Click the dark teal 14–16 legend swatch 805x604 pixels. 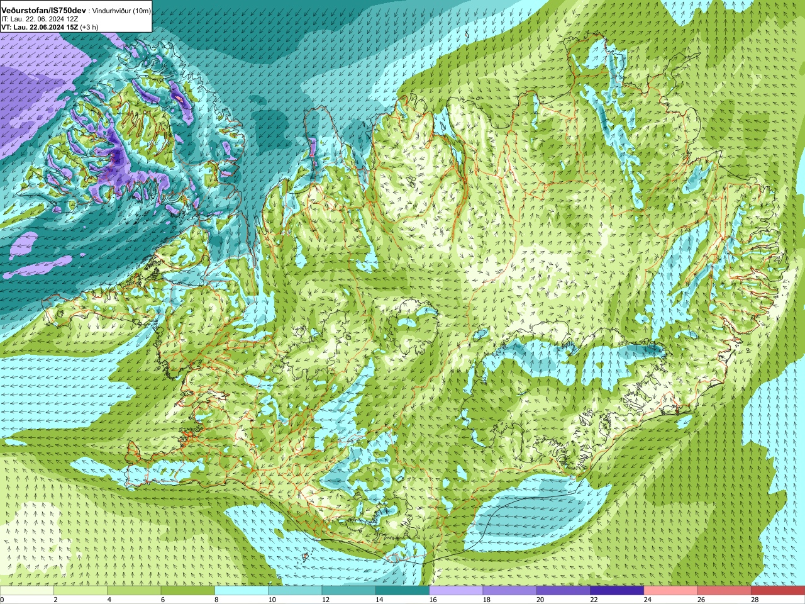(402, 590)
